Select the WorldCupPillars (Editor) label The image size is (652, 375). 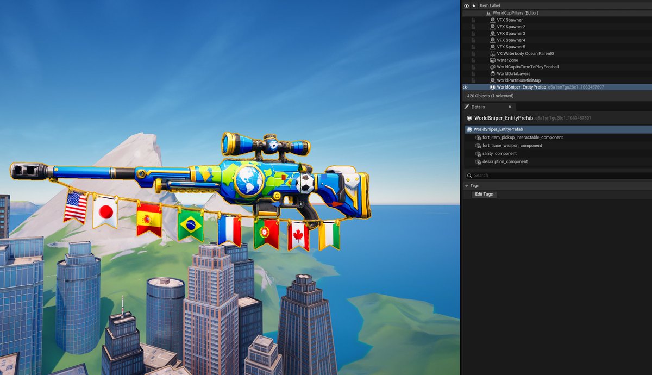pyautogui.click(x=516, y=13)
